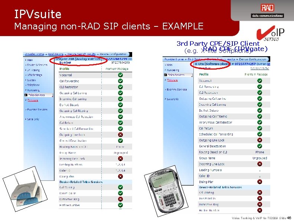This screenshot has height=221, width=294.
Task: Open Router & Servers in IPVgate sidebar
Action: coord(37,65)
